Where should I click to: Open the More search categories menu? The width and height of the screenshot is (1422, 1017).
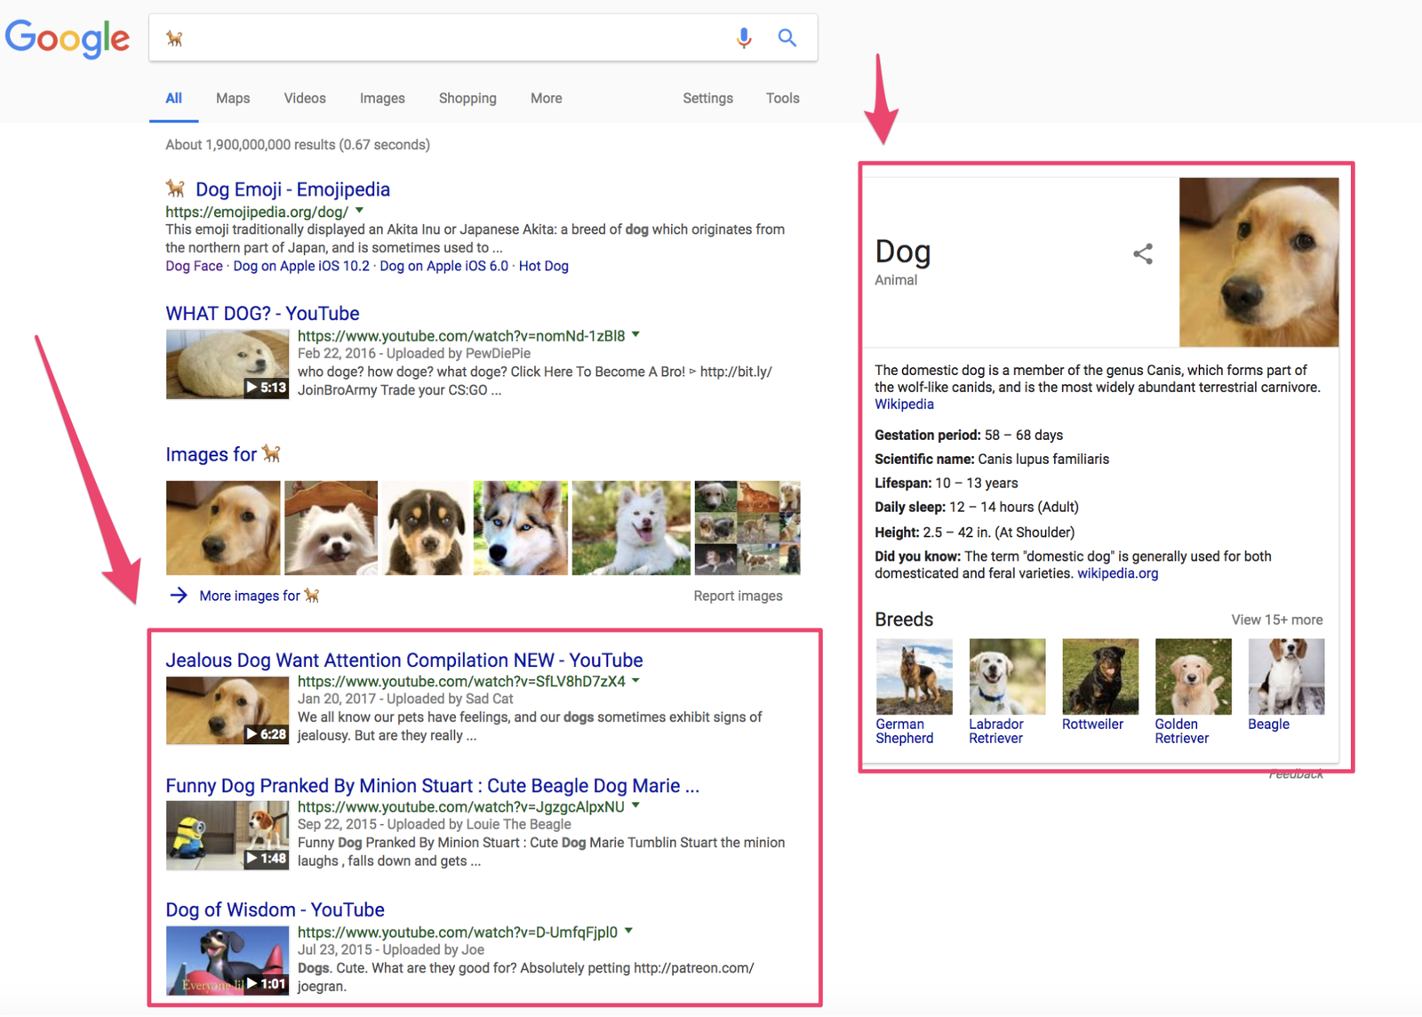546,99
